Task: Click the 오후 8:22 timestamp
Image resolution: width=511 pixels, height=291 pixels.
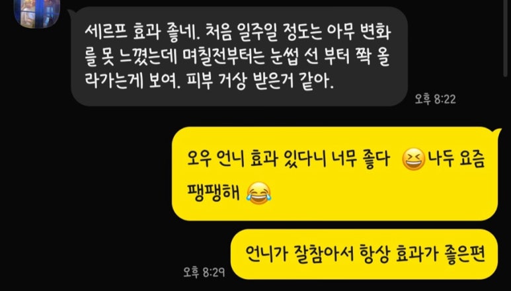Action: click(x=435, y=99)
